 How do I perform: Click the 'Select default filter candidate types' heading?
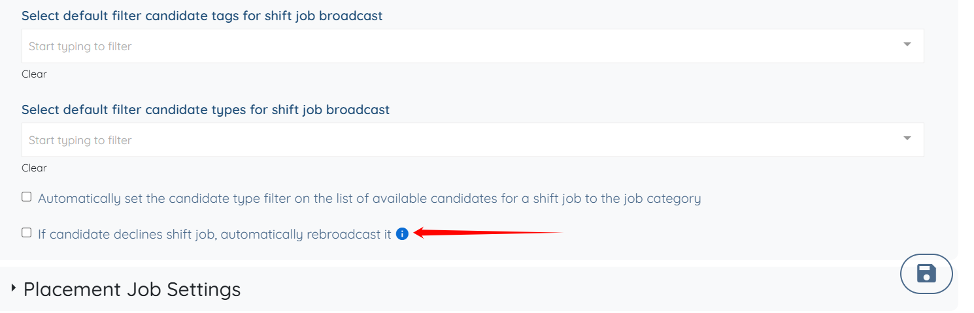205,110
